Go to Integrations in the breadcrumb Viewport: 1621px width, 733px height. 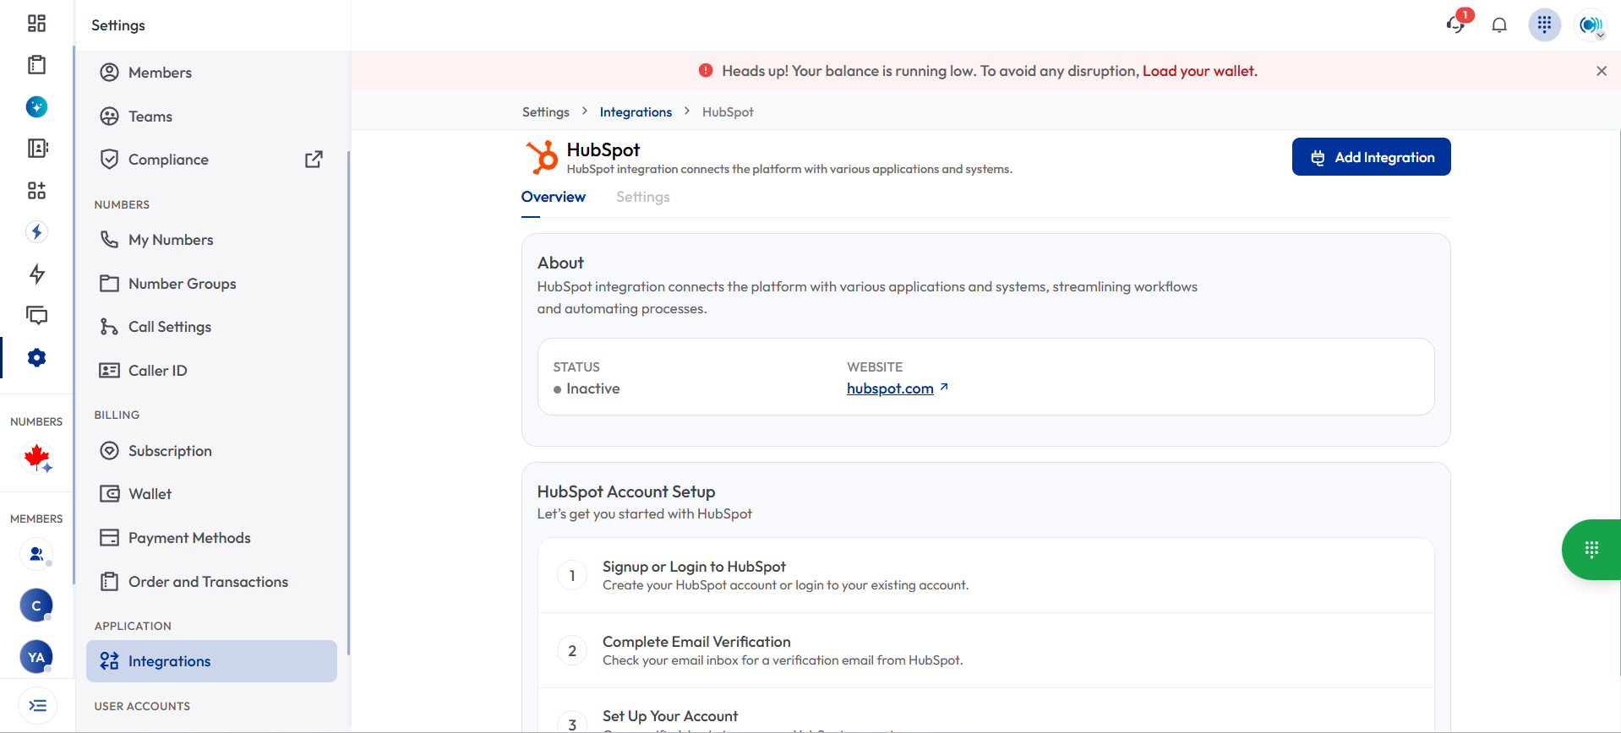636,112
